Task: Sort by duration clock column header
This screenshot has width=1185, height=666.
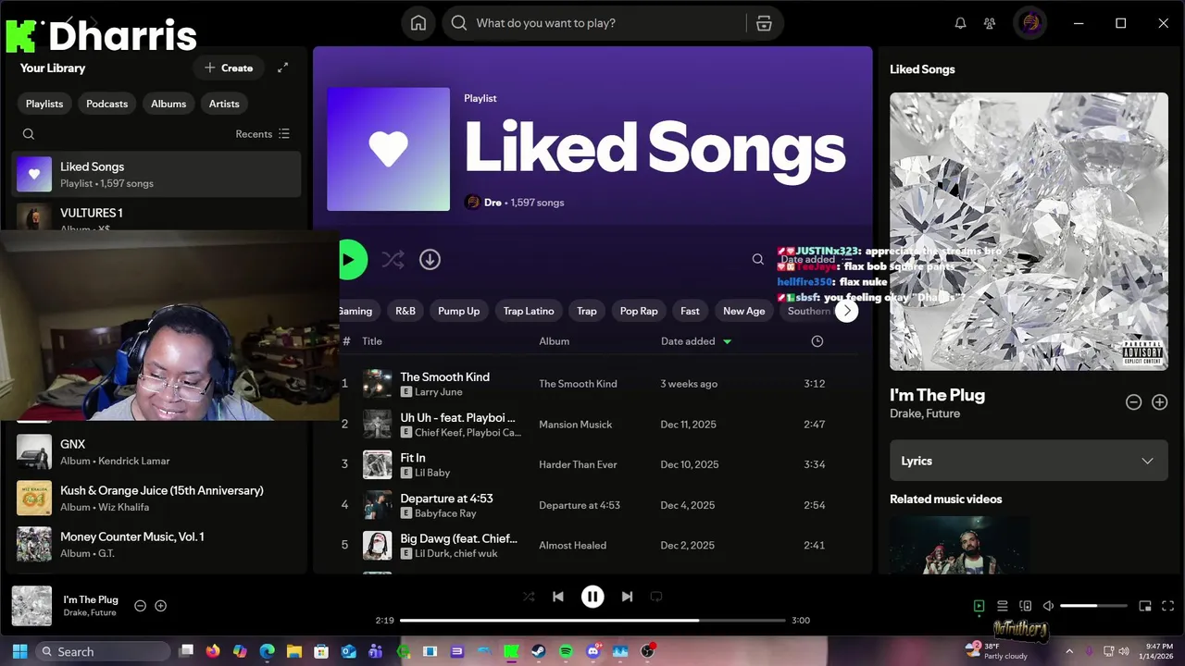Action: (817, 341)
